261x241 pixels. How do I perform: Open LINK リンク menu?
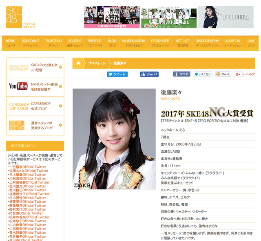coord(251,43)
